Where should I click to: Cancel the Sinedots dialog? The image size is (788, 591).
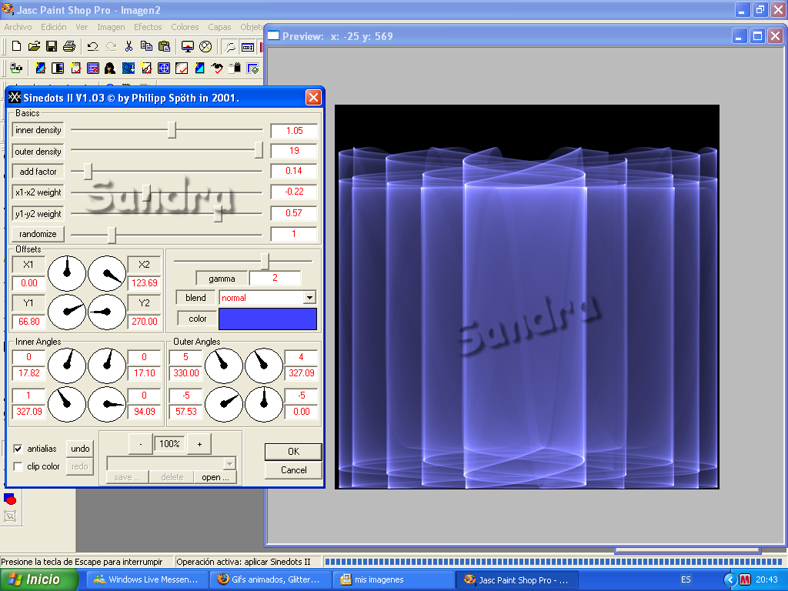point(293,470)
